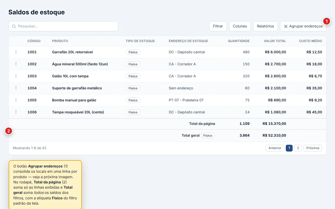Viewport: 335px width, 209px height.
Task: Click average cost R$ 45,00
Action: (314, 112)
